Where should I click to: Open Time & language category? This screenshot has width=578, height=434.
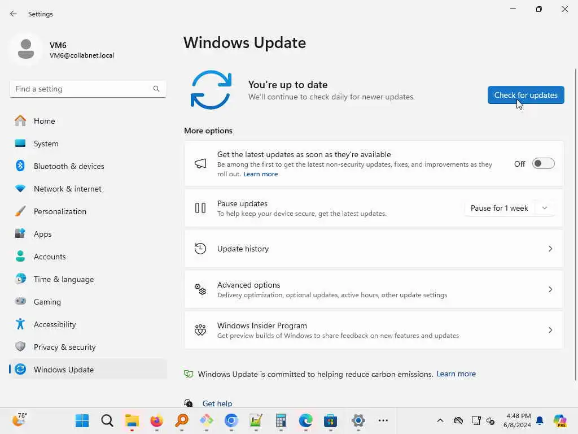(x=87, y=279)
